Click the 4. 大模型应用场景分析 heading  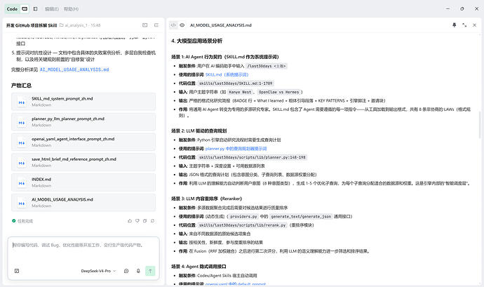pyautogui.click(x=196, y=41)
